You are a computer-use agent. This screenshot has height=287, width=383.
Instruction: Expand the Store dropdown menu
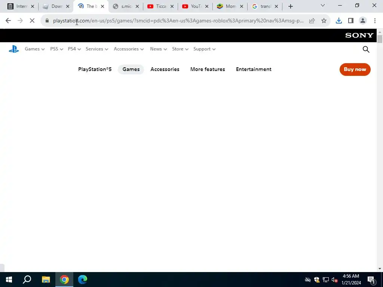pos(180,49)
